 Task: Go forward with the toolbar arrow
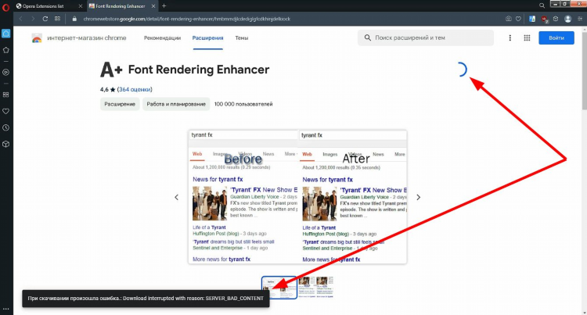click(x=33, y=19)
